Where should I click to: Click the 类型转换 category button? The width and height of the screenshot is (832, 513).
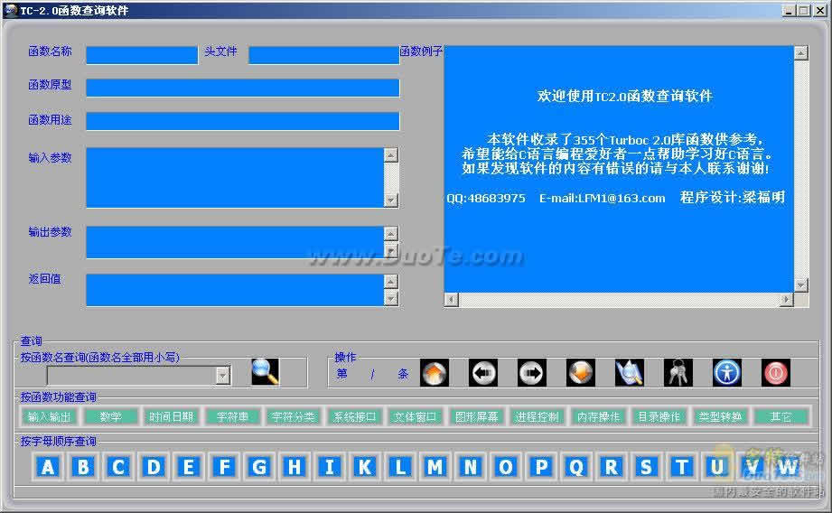pos(720,417)
